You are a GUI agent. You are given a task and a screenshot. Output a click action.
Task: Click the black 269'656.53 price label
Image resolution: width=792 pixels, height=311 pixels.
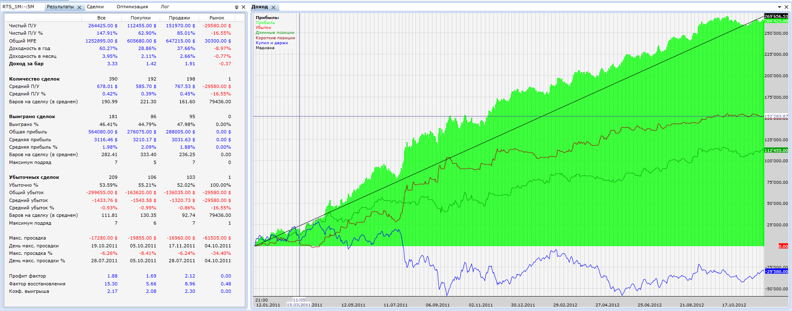pos(776,16)
